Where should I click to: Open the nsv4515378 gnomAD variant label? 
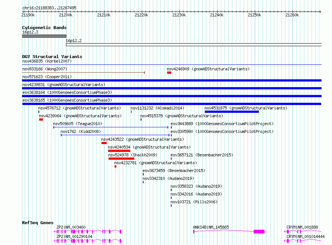point(182,116)
